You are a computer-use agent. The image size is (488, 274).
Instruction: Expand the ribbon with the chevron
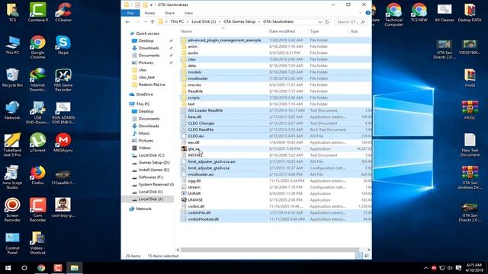[x=361, y=13]
